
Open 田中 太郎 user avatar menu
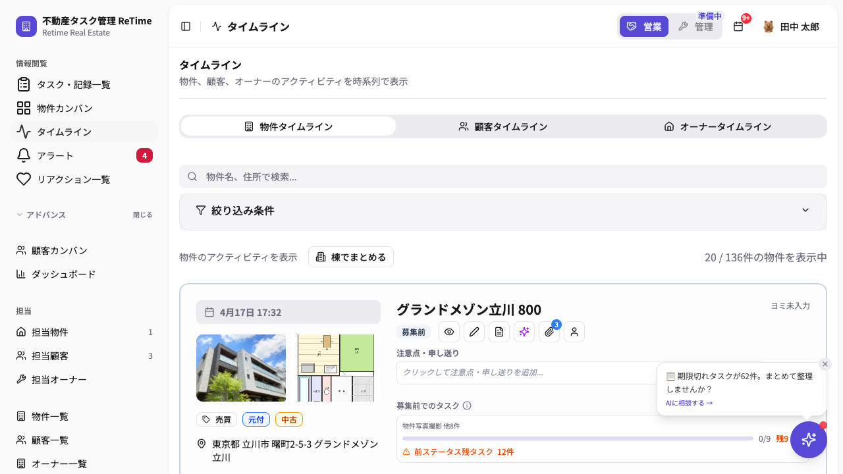click(x=791, y=26)
